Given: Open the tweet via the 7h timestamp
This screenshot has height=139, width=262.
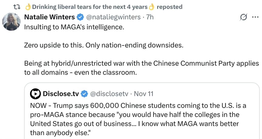Looking at the screenshot, I should click(x=150, y=17).
